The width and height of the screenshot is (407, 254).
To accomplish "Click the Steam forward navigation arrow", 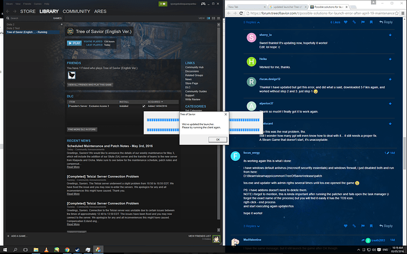I will click(14, 10).
